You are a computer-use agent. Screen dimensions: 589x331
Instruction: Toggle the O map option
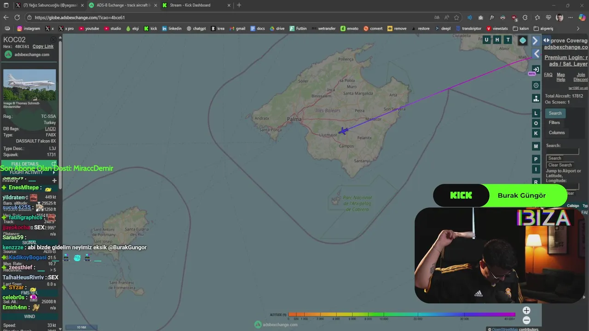536,123
